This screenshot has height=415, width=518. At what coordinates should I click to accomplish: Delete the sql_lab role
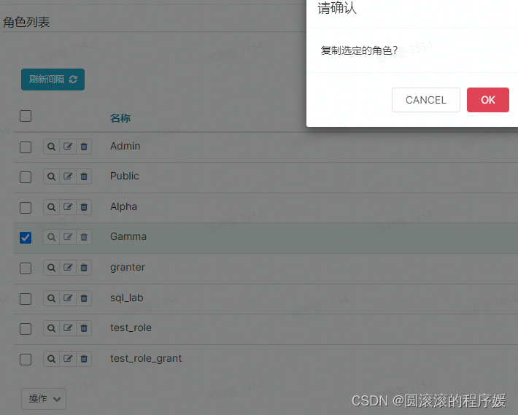point(84,298)
